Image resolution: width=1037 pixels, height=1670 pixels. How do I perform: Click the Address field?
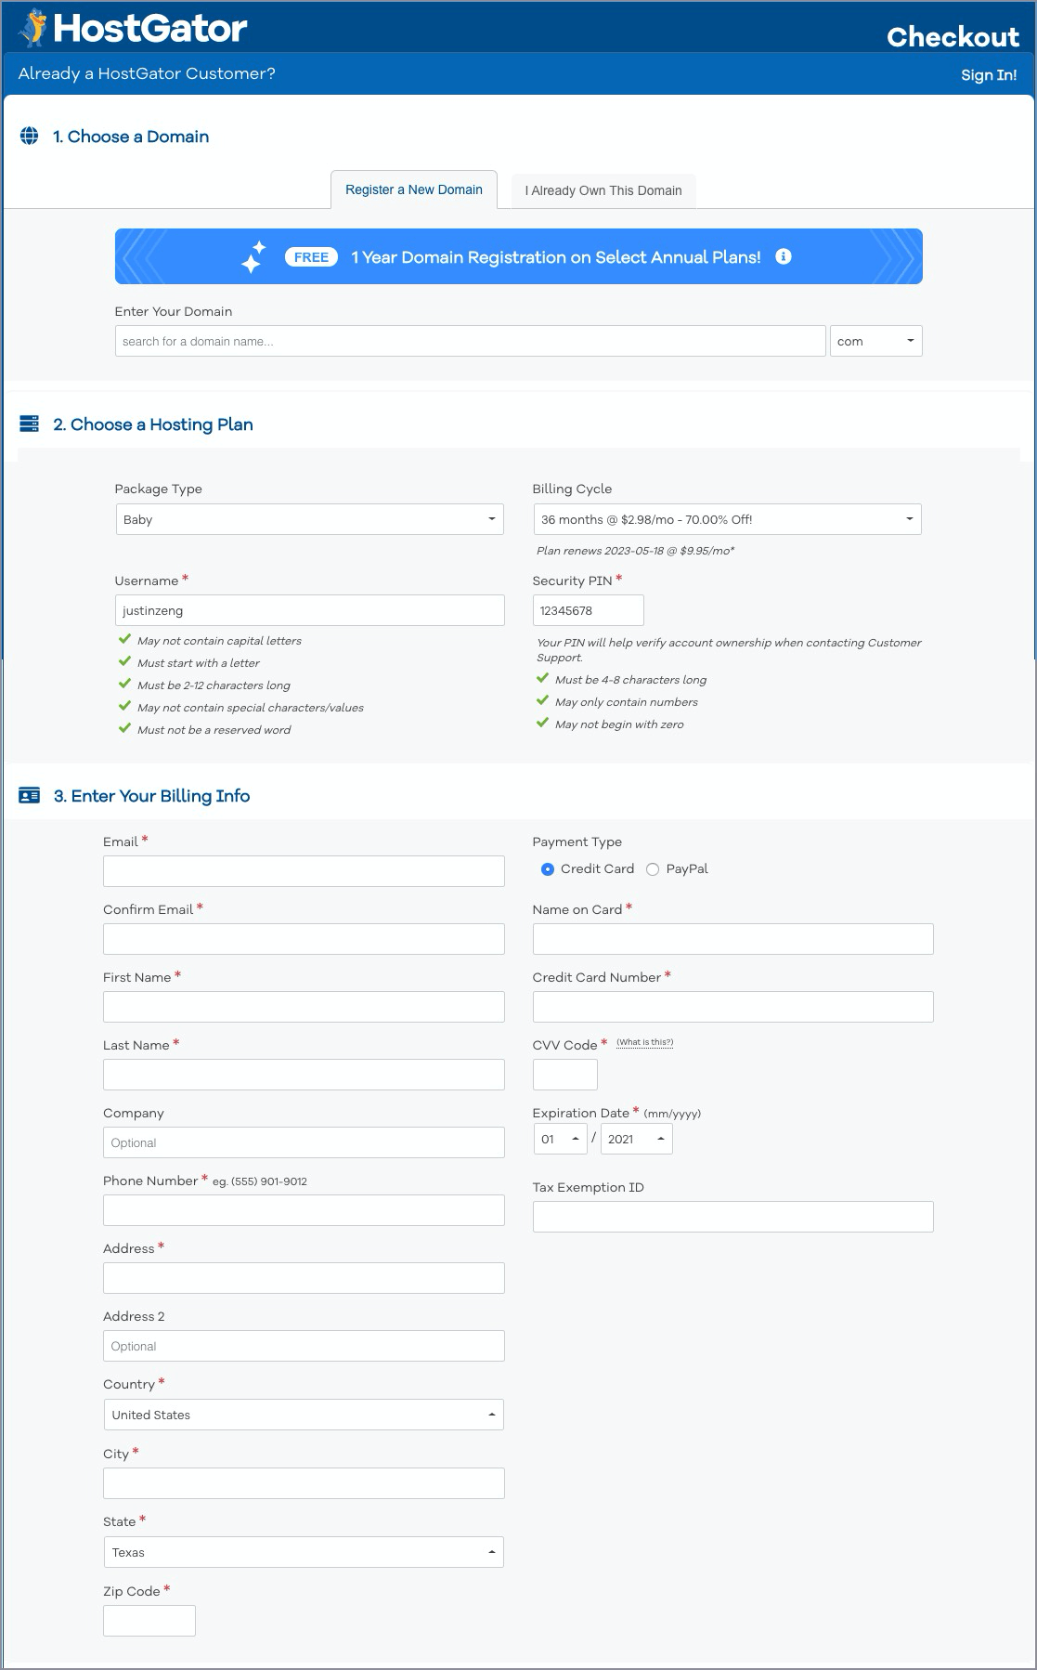click(x=304, y=1278)
